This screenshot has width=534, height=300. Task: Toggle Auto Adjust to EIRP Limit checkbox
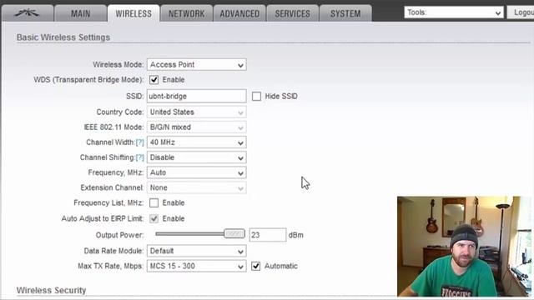click(x=154, y=218)
